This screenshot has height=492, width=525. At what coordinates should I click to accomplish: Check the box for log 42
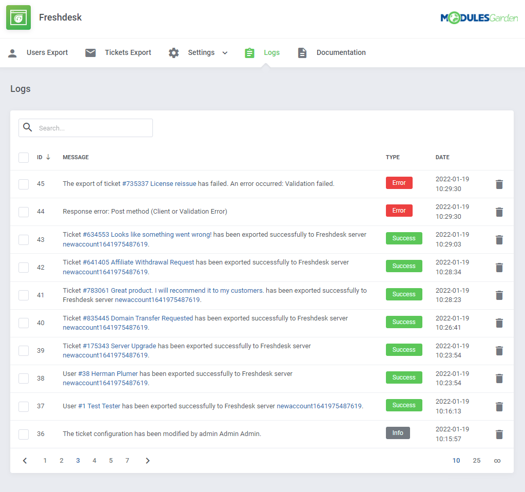point(24,268)
